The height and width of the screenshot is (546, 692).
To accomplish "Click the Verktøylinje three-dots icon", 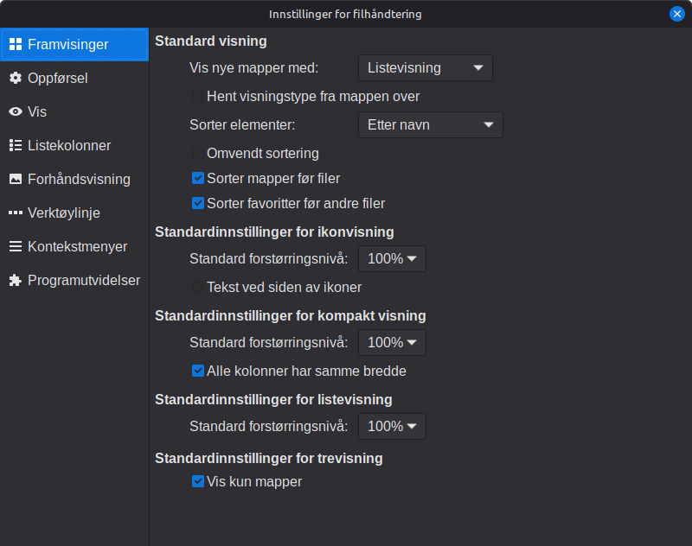I will coord(16,213).
